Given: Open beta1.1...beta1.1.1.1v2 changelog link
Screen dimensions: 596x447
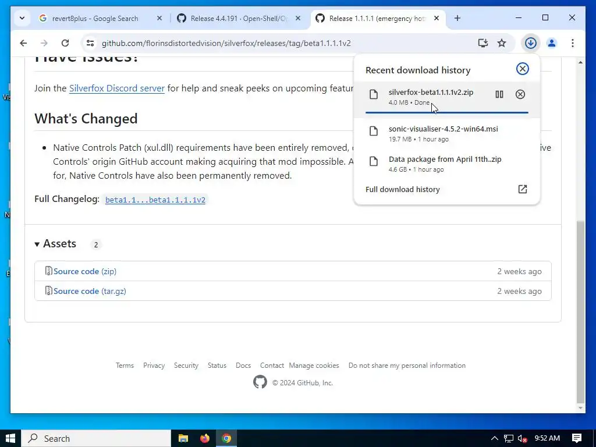Looking at the screenshot, I should coord(155,200).
